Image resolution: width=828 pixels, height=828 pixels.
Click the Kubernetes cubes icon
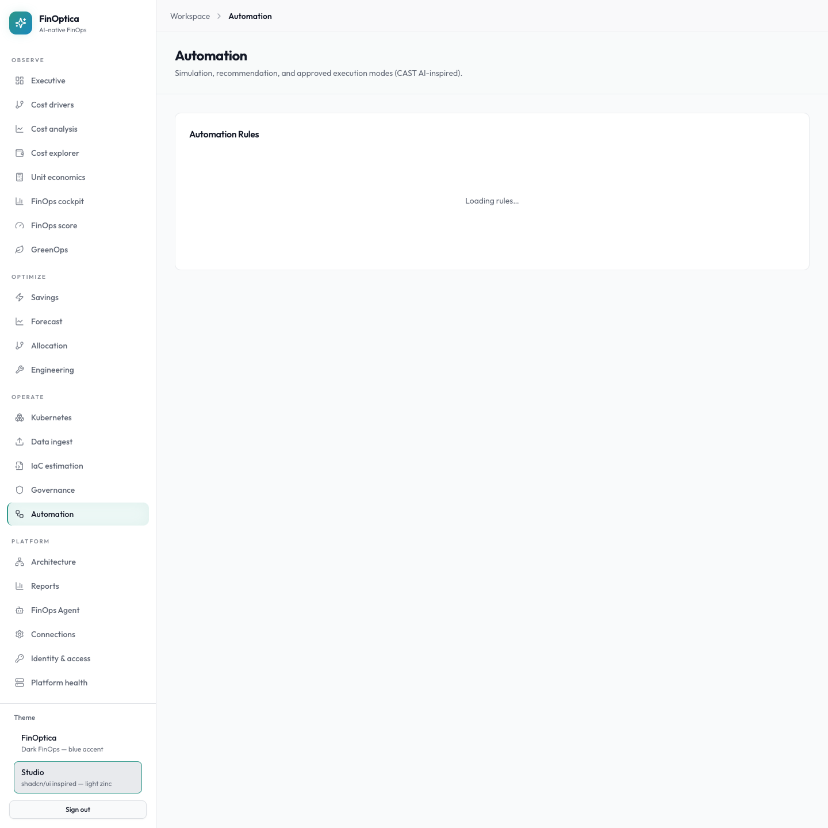coord(20,417)
